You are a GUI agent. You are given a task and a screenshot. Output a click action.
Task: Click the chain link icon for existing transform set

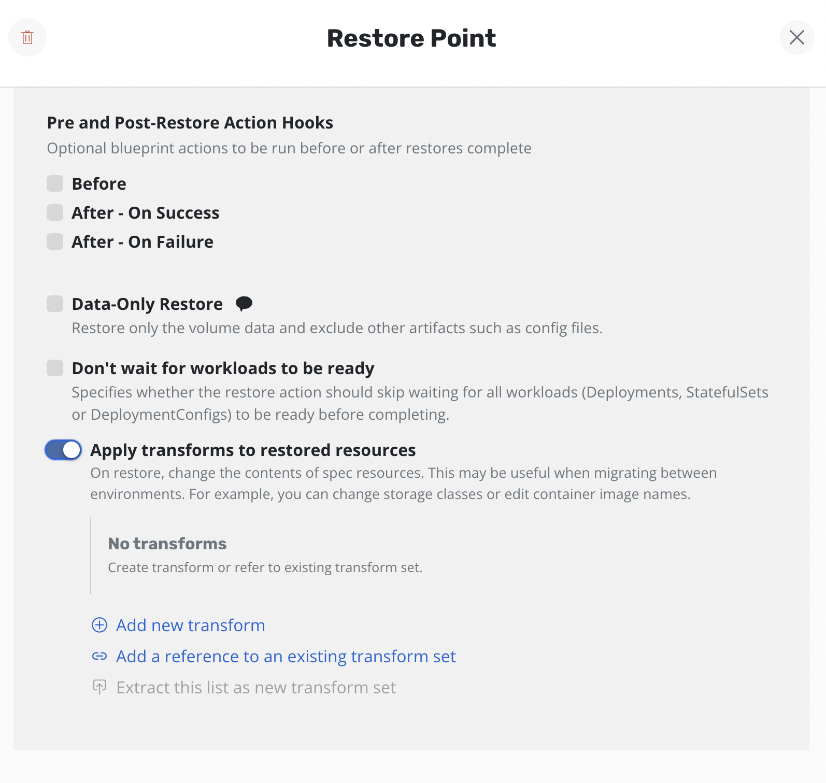click(99, 656)
